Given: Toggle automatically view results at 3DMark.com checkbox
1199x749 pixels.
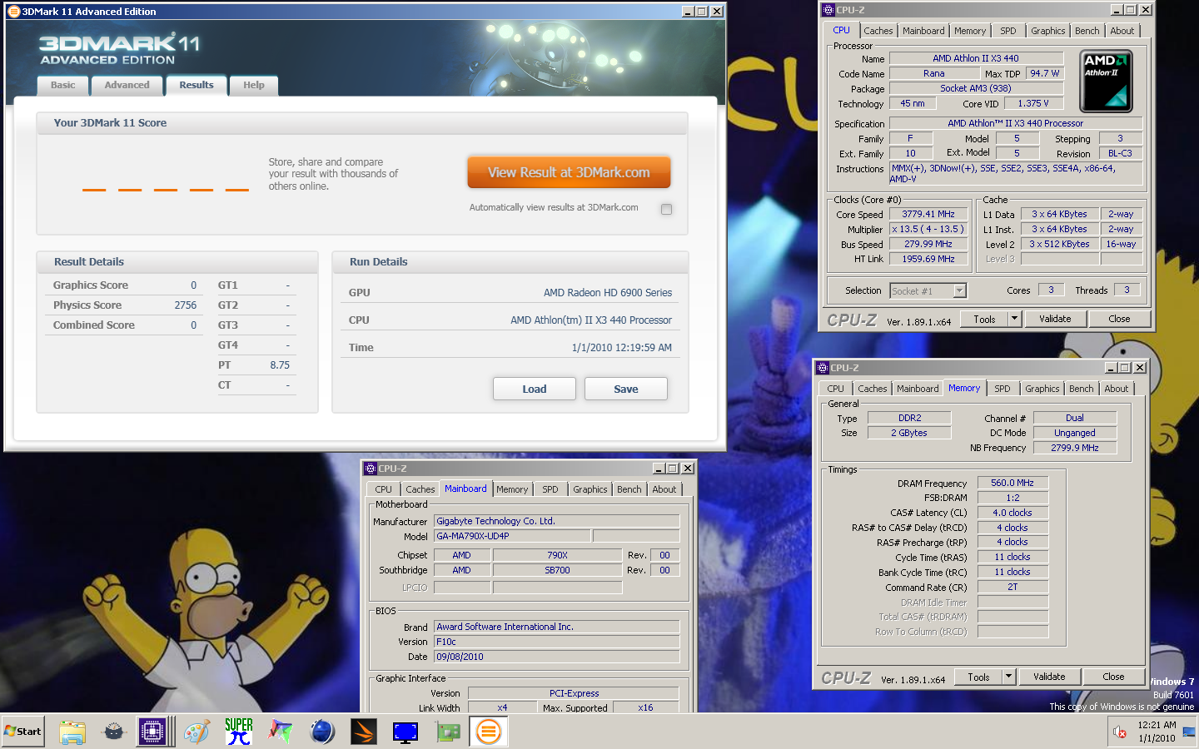Looking at the screenshot, I should (666, 209).
